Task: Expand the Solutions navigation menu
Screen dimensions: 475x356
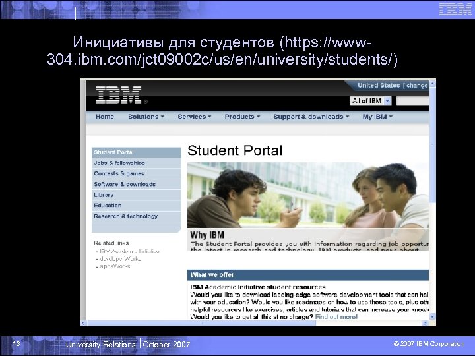Action: coord(146,117)
